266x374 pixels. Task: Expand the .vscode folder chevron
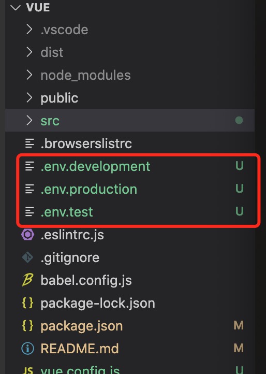tap(29, 30)
